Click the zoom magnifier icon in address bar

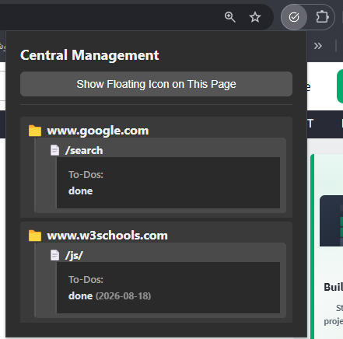tap(229, 17)
